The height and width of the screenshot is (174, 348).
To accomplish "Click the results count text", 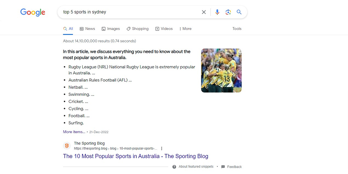I will click(100, 41).
